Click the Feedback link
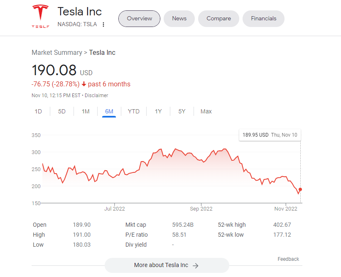 click(x=288, y=259)
